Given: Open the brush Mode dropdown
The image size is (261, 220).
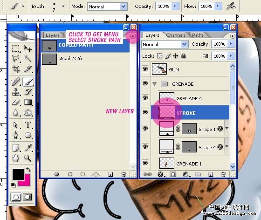Looking at the screenshot, I should tap(107, 7).
